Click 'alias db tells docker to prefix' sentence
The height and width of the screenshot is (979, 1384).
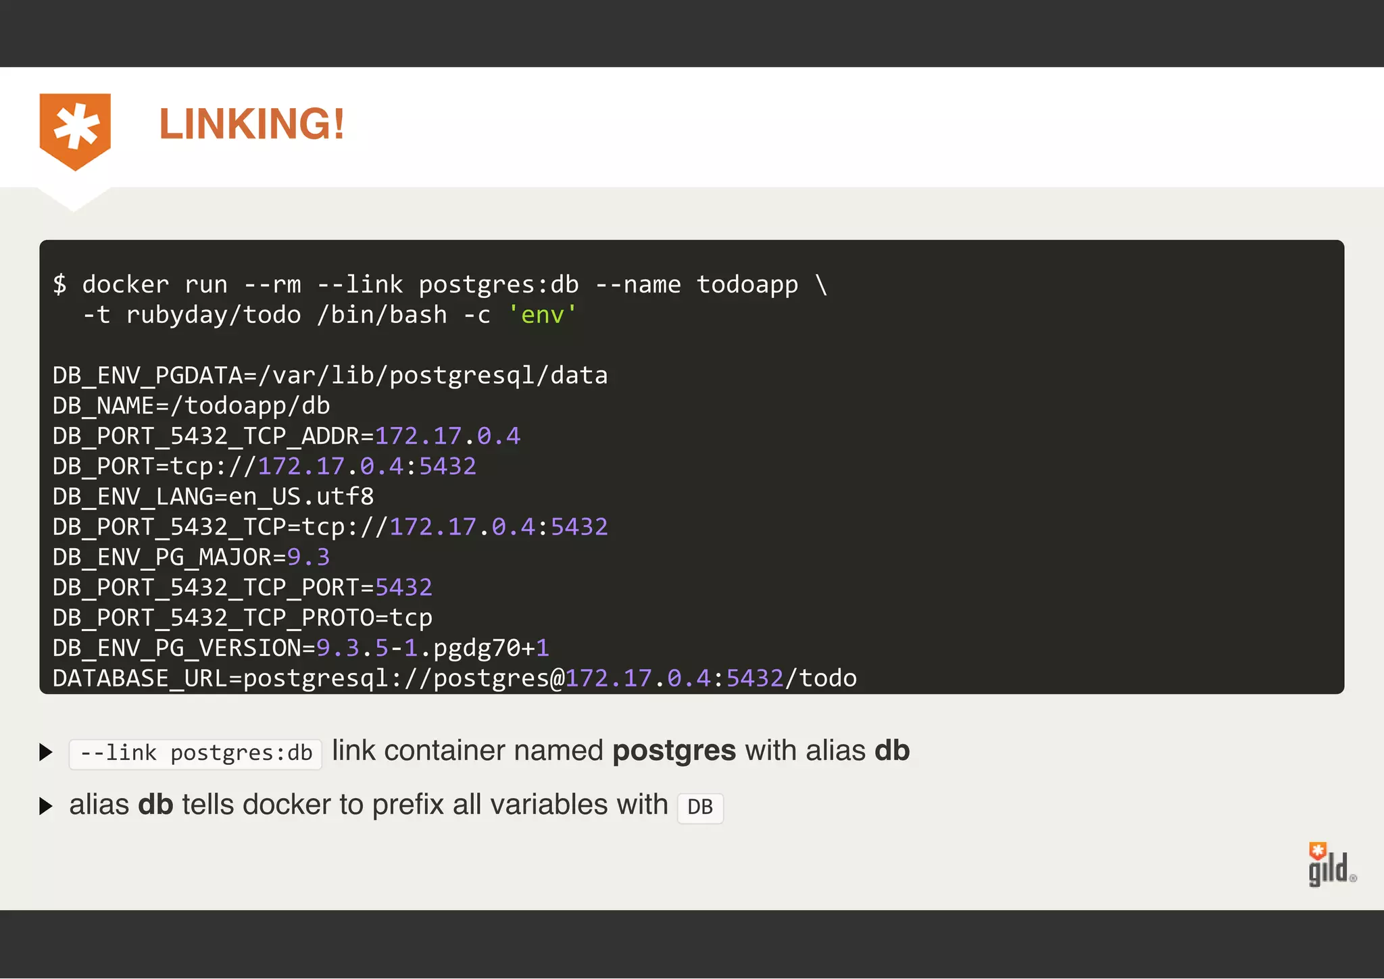pos(369,805)
